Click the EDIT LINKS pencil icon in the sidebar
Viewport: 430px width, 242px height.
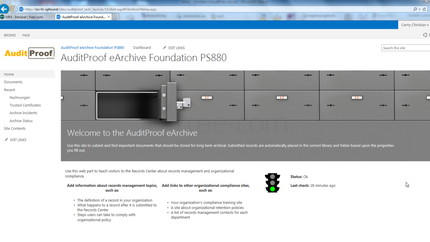[6, 139]
